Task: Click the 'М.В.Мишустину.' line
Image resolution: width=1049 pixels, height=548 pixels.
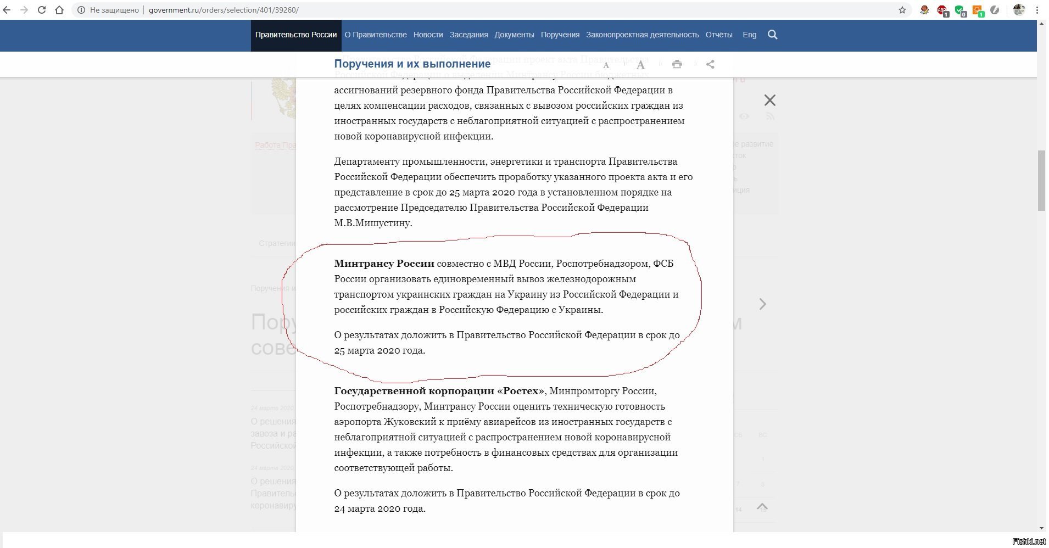Action: (x=373, y=223)
